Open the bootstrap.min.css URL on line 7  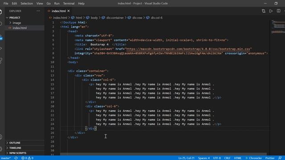188,49
